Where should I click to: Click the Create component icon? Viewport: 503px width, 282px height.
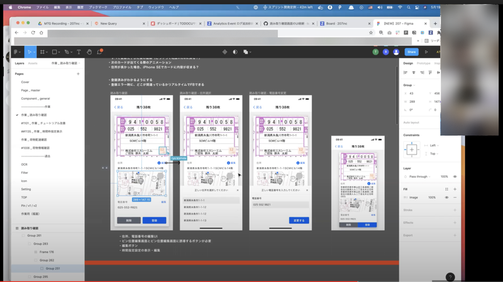pyautogui.click(x=224, y=52)
